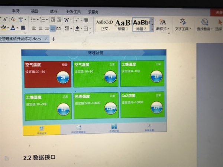Click the decrease font size A icon
The image size is (223, 167).
[5, 19]
